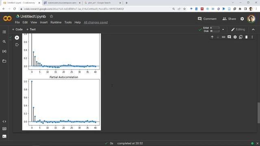260x146 pixels.
Task: Open Chrome three-dot menu
Action: 256,9
